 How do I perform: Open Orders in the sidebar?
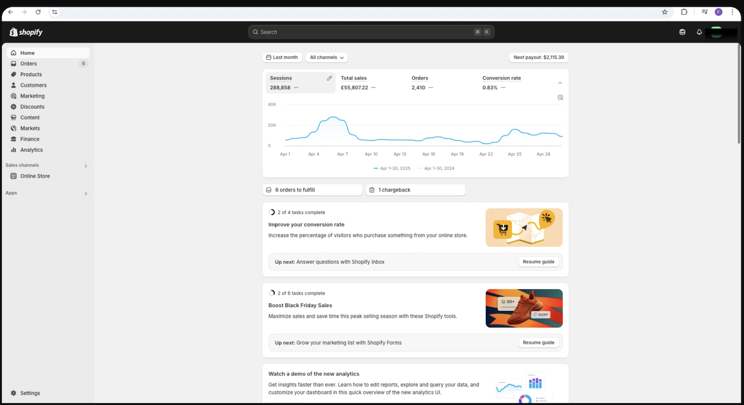pos(48,64)
